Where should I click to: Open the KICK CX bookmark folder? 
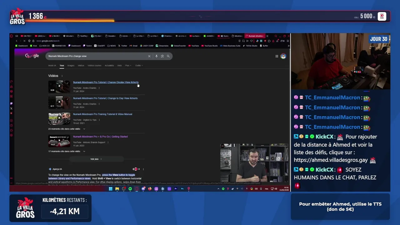pos(44,46)
